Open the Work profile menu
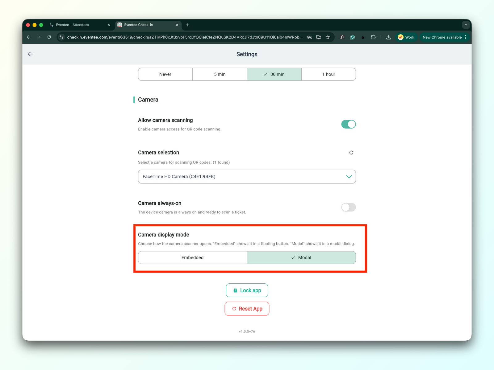The image size is (494, 370). pyautogui.click(x=406, y=37)
